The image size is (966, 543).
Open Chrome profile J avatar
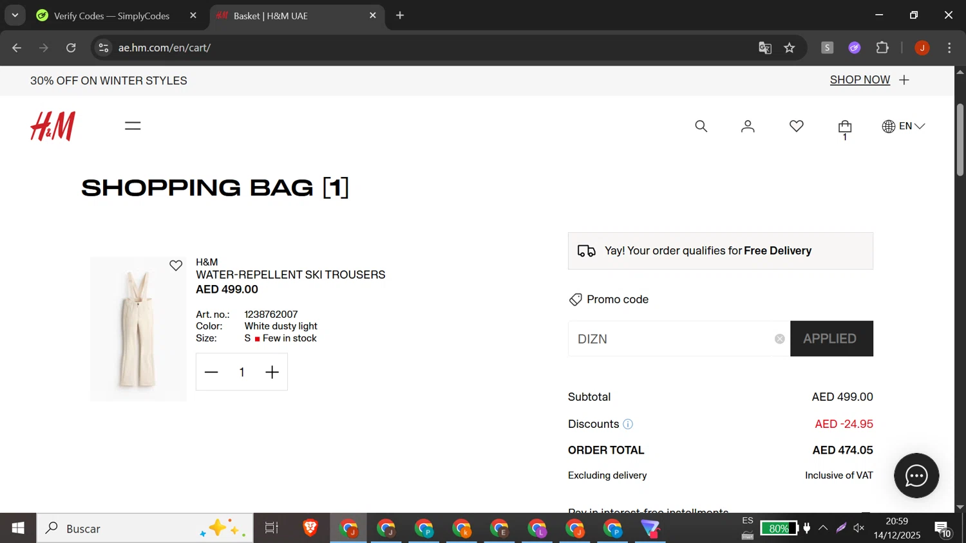pos(922,48)
